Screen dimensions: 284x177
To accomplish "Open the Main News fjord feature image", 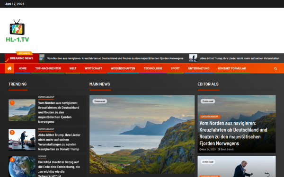I will coord(142,135).
